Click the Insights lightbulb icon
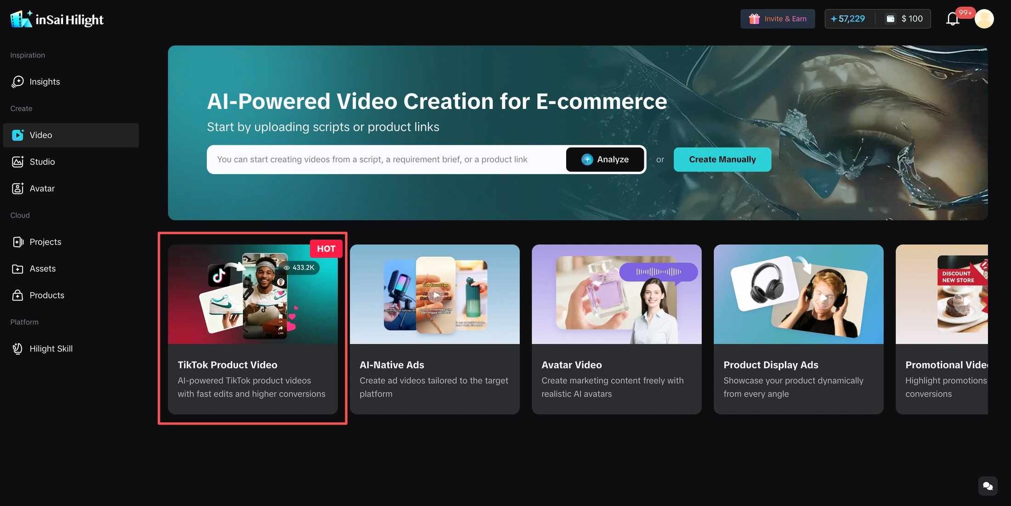1011x506 pixels. (x=17, y=82)
